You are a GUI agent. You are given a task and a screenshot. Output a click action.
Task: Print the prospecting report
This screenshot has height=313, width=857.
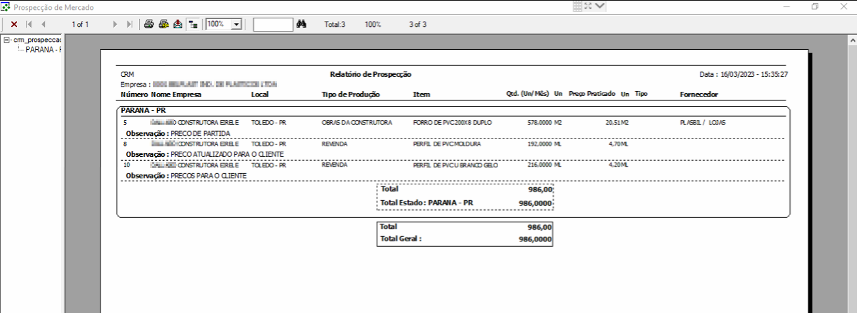(149, 24)
